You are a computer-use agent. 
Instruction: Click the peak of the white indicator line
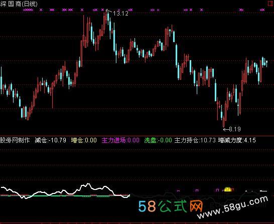coord(88,184)
